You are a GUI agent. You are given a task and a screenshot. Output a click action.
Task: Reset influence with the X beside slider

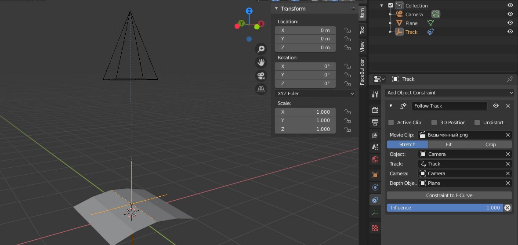pos(507,208)
